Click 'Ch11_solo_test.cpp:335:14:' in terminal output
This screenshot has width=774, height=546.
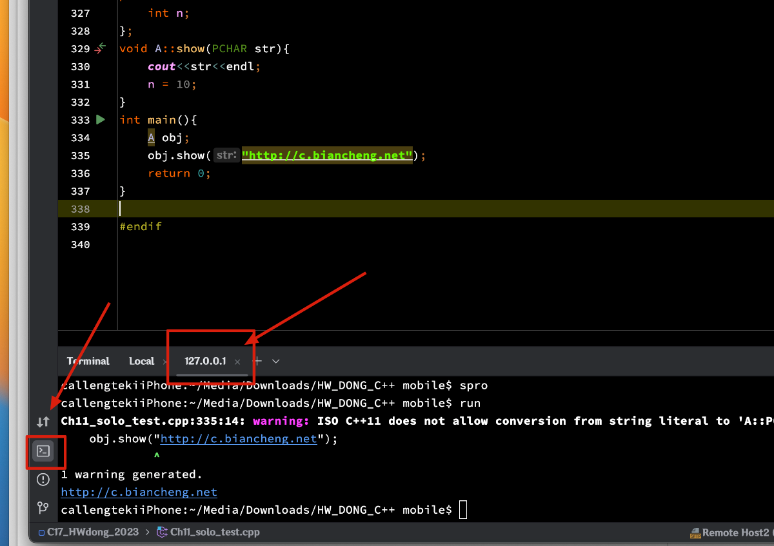pos(153,421)
